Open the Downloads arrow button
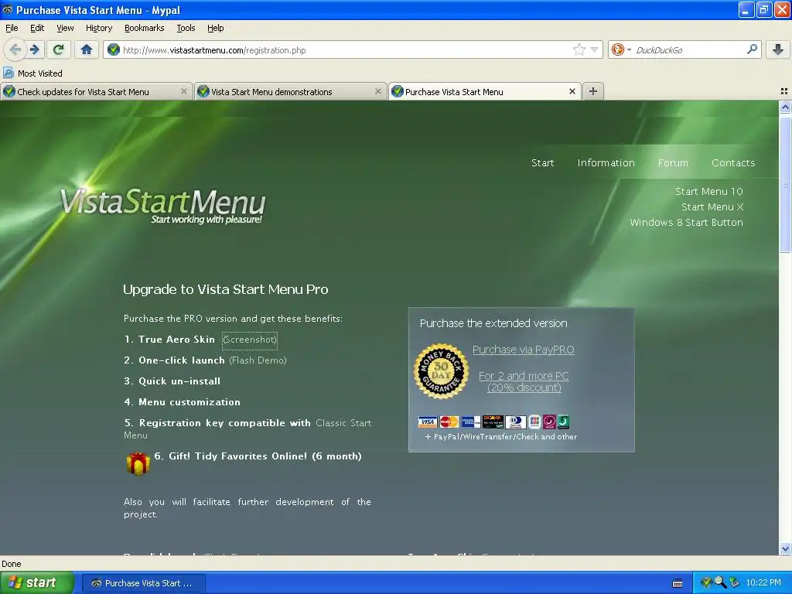The width and height of the screenshot is (792, 594). click(x=778, y=49)
